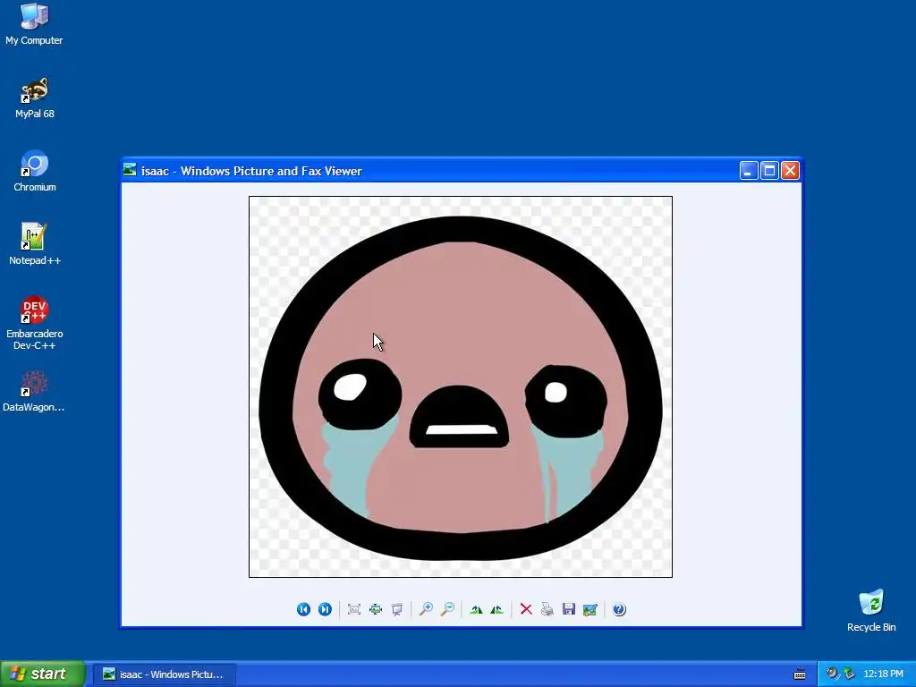Open the viewer window system menu icon
The height and width of the screenshot is (687, 916).
[130, 170]
